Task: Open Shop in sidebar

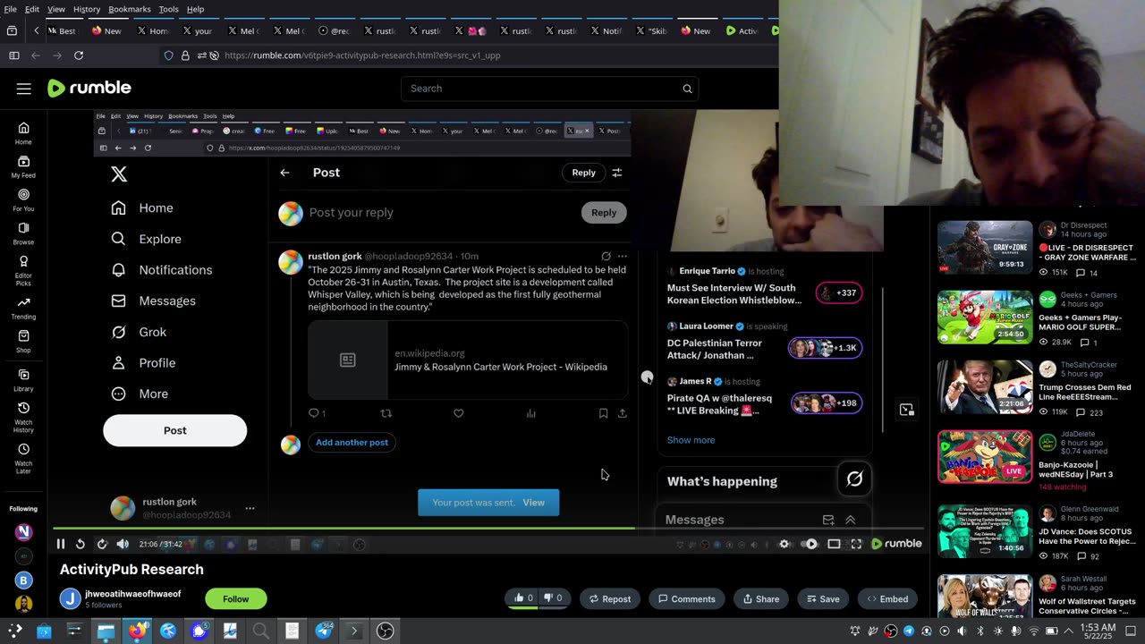Action: click(23, 342)
